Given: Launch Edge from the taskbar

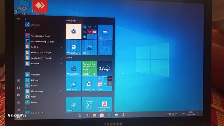Looking at the screenshot, I should tap(109, 115).
